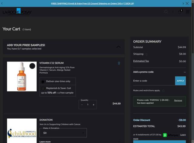Image resolution: width=194 pixels, height=143 pixels.
Task: Click the Order Discount label
Action: pos(142,120)
